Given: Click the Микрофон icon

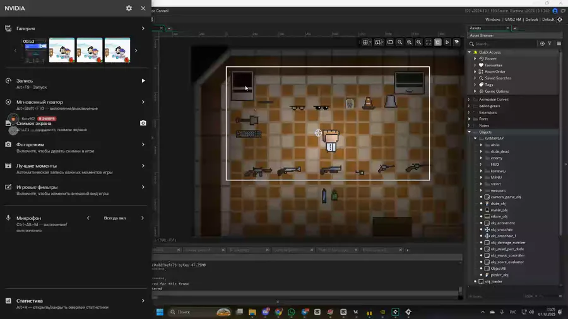Looking at the screenshot, I should click(x=8, y=217).
